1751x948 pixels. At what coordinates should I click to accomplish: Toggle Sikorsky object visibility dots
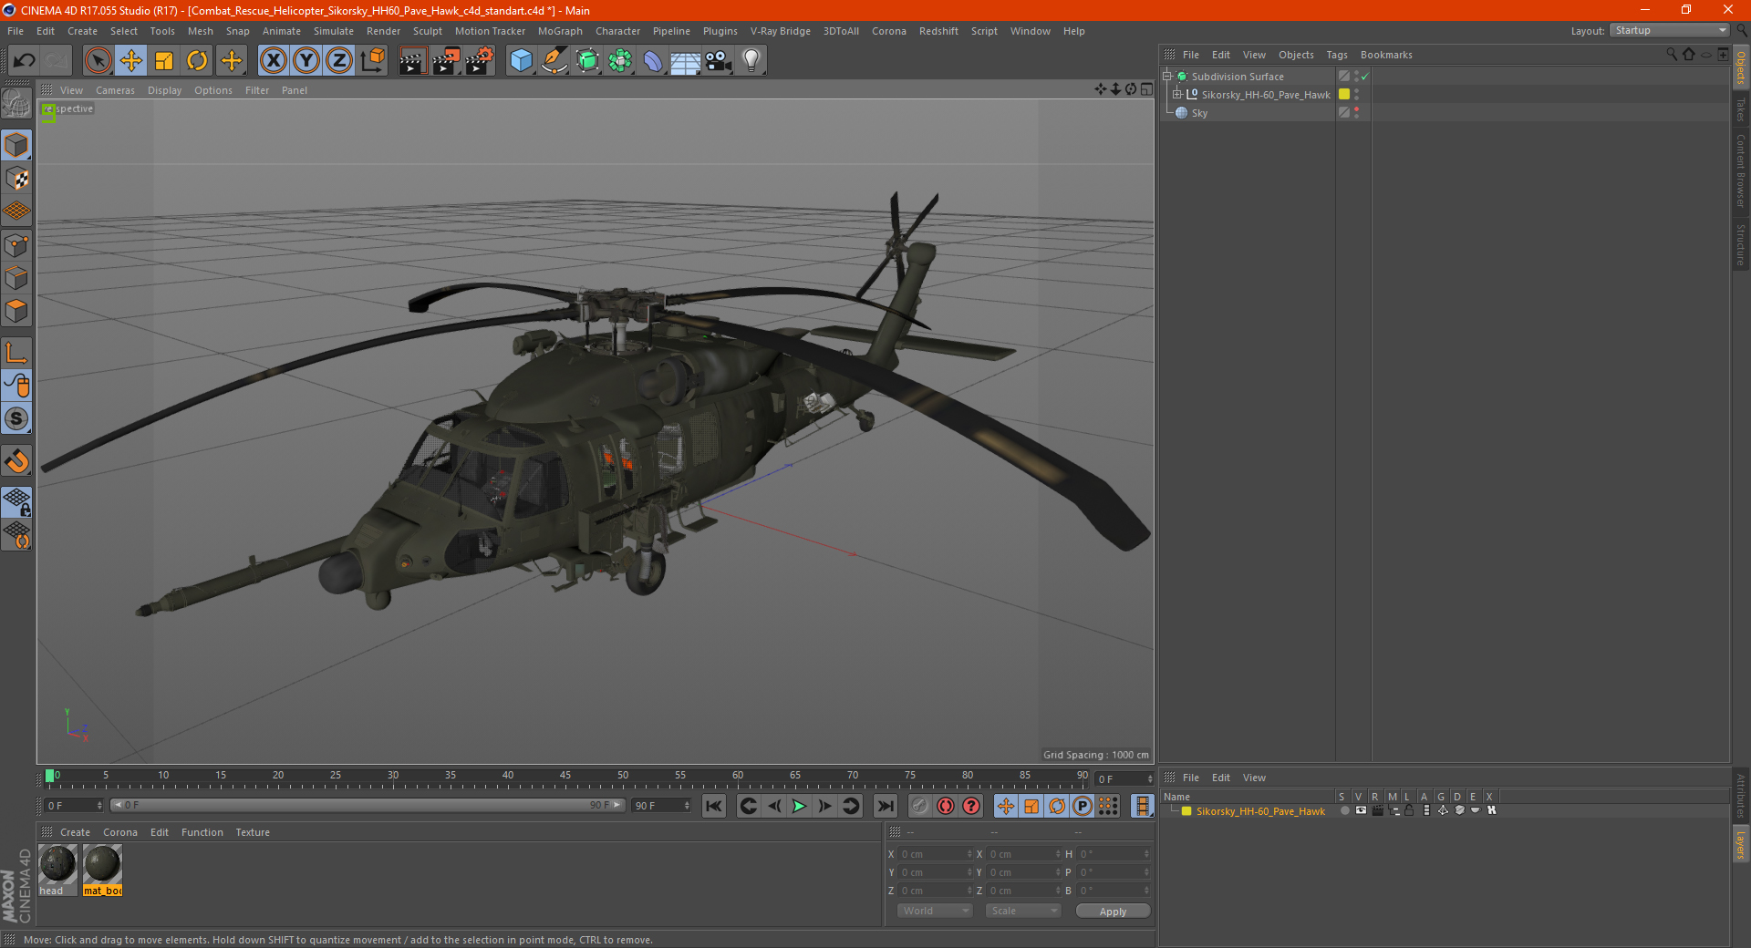(1357, 95)
